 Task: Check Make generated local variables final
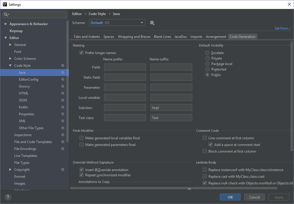[x=81, y=138]
